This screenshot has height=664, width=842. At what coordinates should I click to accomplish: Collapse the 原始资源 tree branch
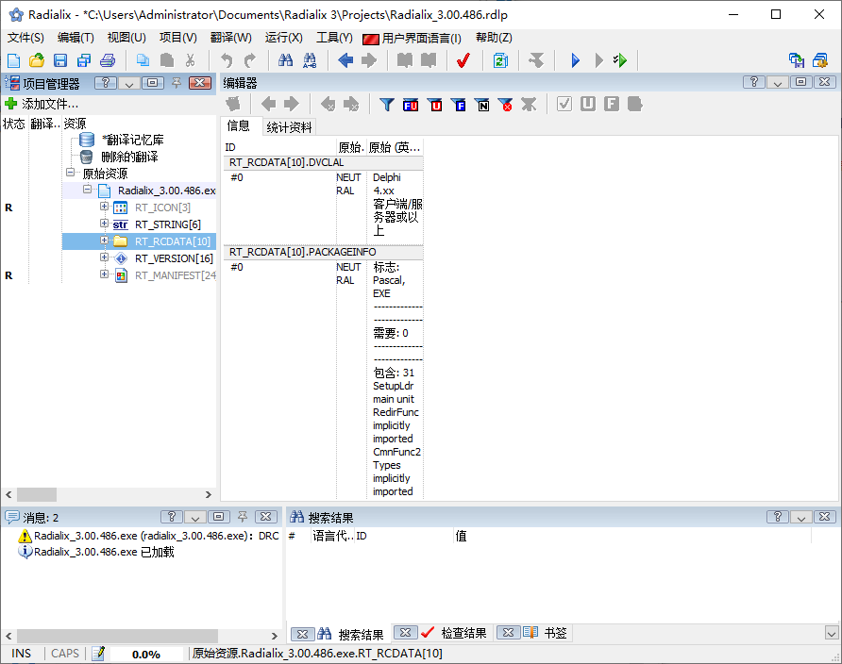72,173
